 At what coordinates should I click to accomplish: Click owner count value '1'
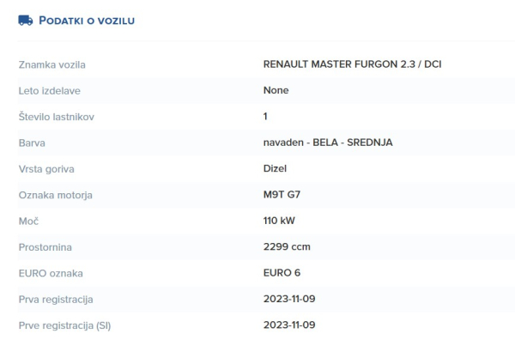(x=265, y=116)
